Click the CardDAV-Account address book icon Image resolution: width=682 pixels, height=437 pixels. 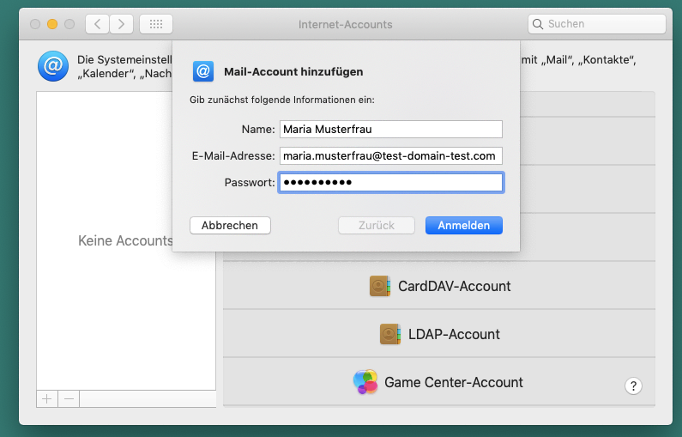pos(380,286)
